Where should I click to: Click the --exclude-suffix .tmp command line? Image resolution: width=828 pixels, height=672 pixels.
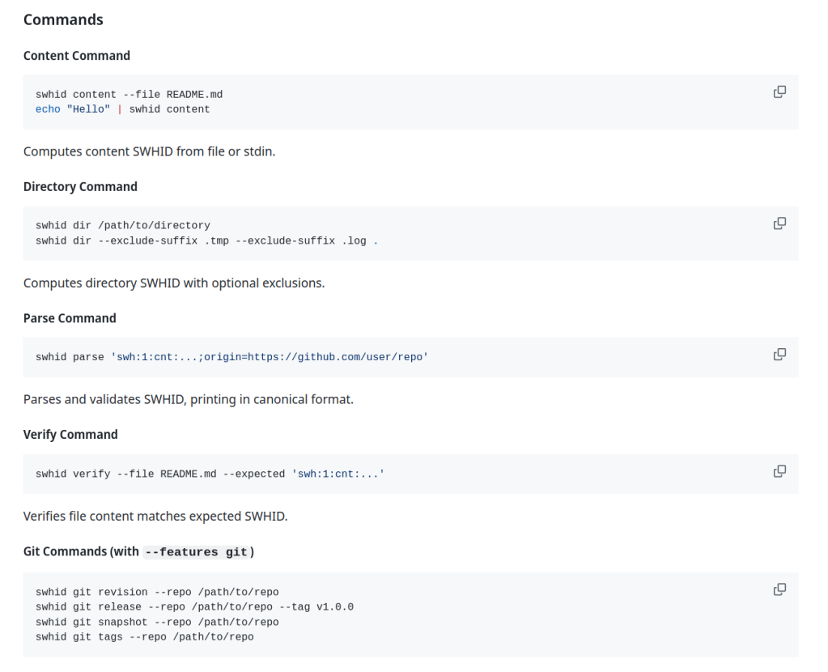point(206,240)
